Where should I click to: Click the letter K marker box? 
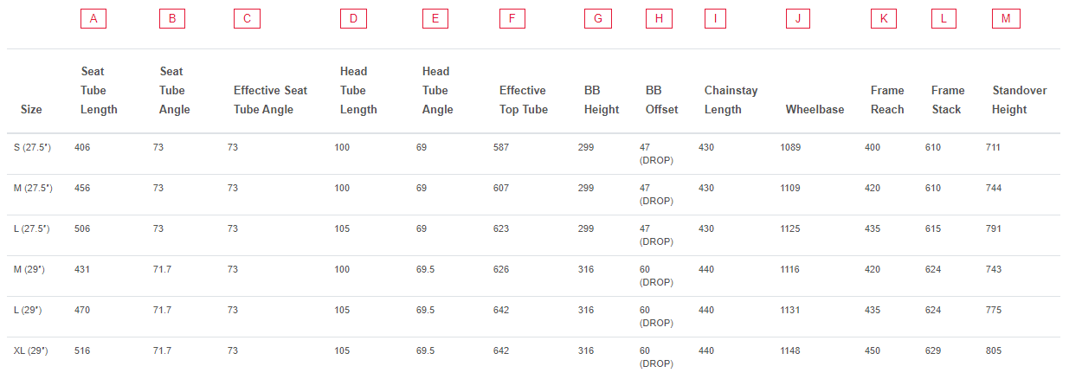pos(883,18)
